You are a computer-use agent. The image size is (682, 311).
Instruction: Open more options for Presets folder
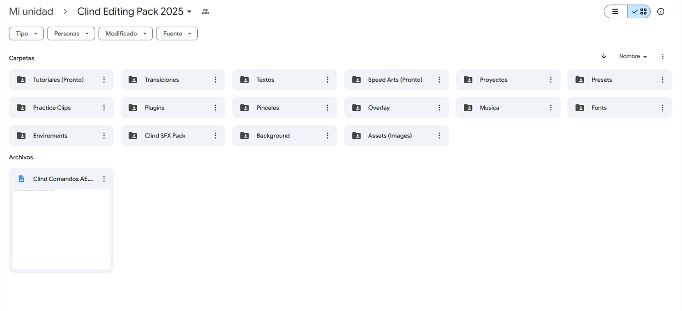[662, 80]
